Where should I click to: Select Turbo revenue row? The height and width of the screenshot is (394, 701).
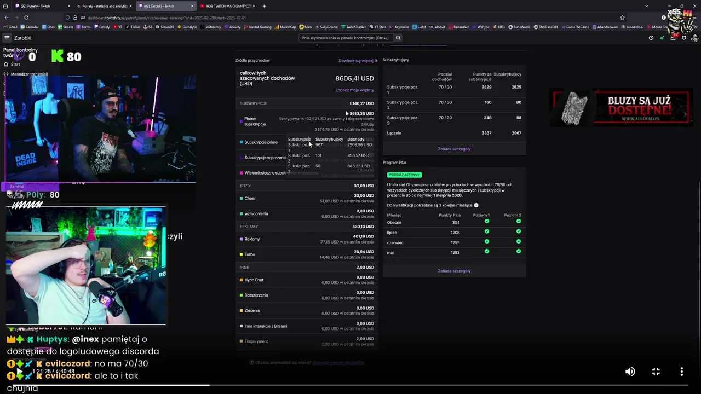coord(307,254)
